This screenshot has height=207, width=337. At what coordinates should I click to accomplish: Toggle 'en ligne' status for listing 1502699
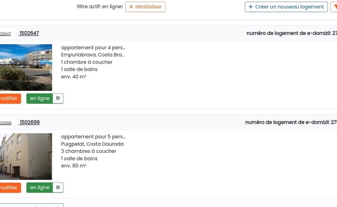pos(40,188)
